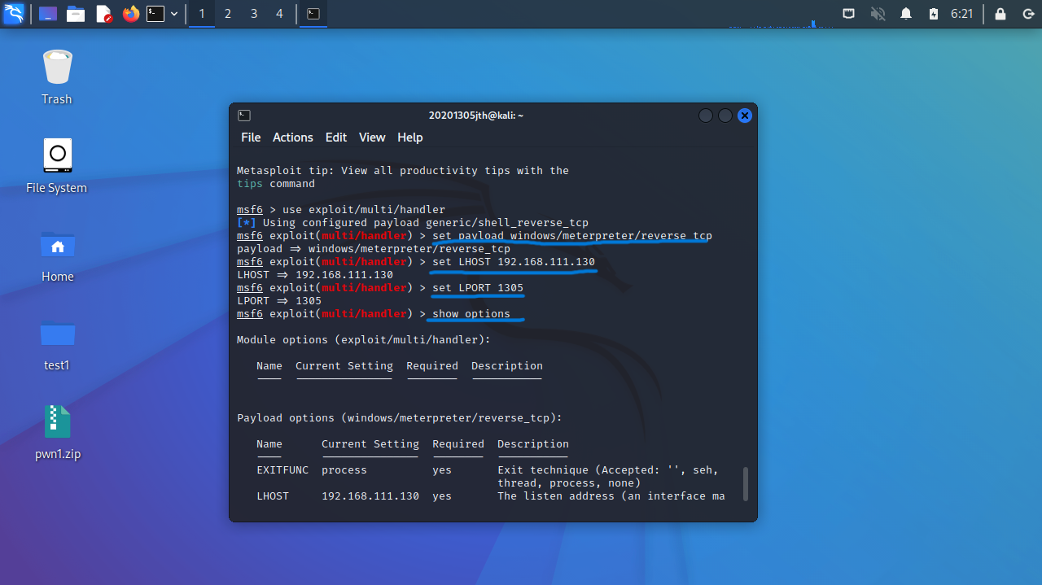1042x585 pixels.
Task: Click 'Payload options (windows/meterpreter/reverse_tcp):' heading
Action: click(x=400, y=418)
